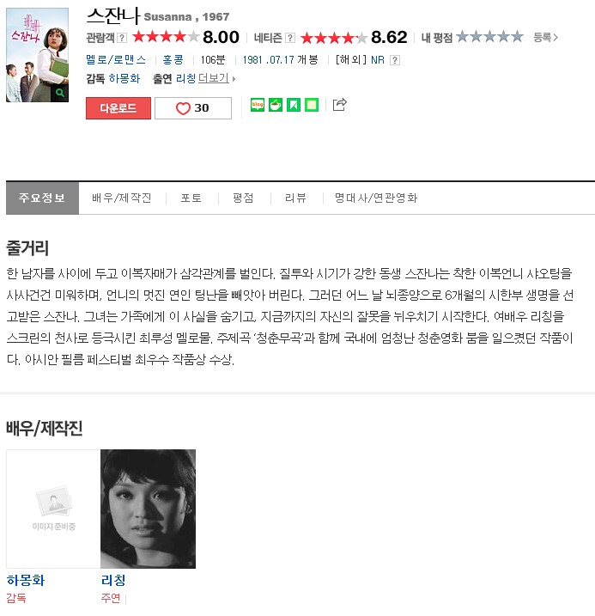Viewport: 595px width, 616px height.
Task: Open the audience rating help question mark
Action: pyautogui.click(x=122, y=38)
